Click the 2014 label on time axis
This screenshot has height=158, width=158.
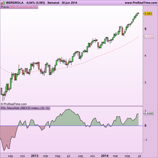click(x=105, y=156)
